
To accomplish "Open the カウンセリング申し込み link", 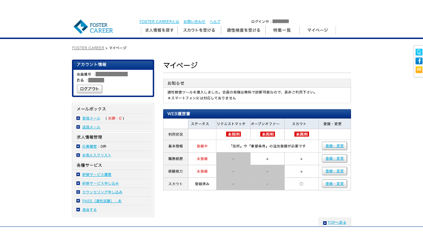I will coord(102,192).
